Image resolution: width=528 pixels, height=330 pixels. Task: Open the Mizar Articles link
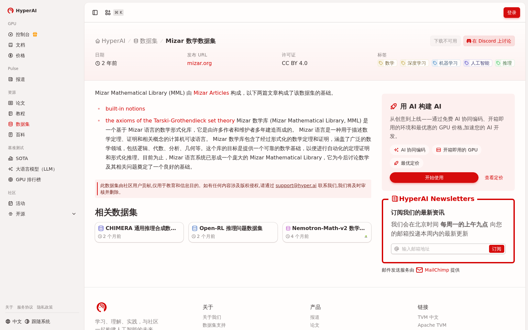click(211, 93)
